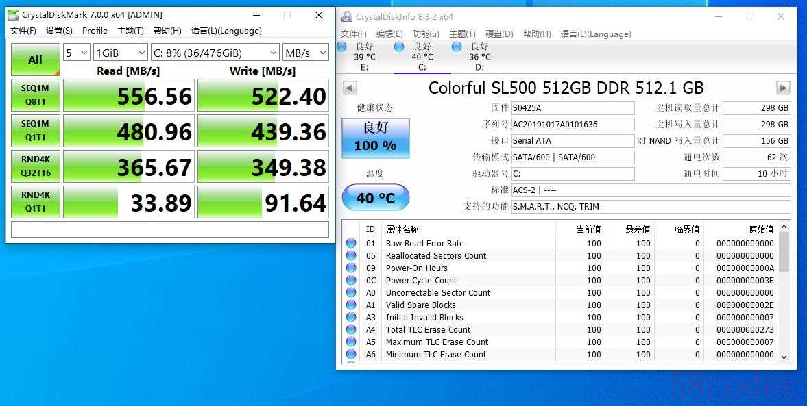Click the Power Cycle Count raw value 00000000003E

coord(745,280)
